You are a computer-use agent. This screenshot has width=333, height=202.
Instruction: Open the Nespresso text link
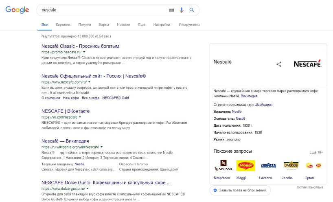[222, 178]
